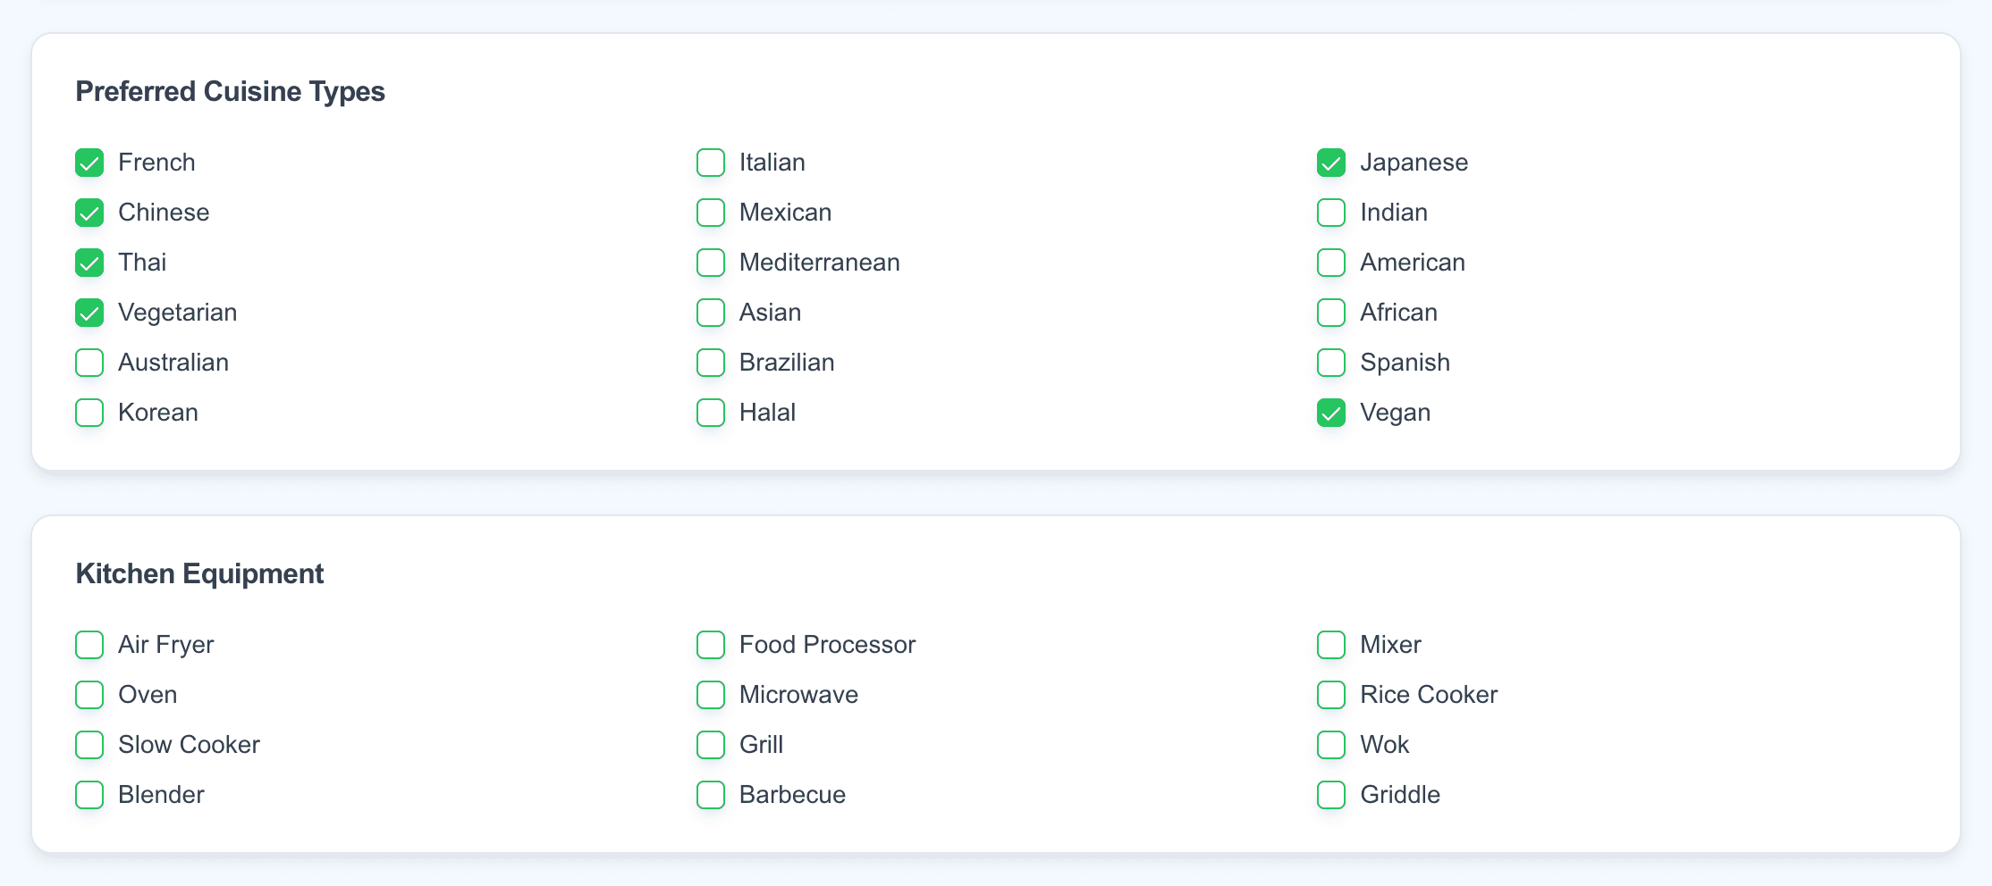
Task: Tick the Mexican cuisine checkbox
Action: point(711,213)
